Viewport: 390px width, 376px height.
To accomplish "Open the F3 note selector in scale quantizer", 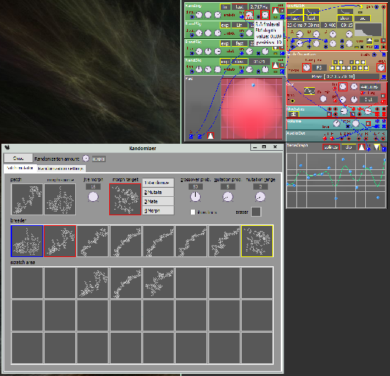I will (x=319, y=67).
